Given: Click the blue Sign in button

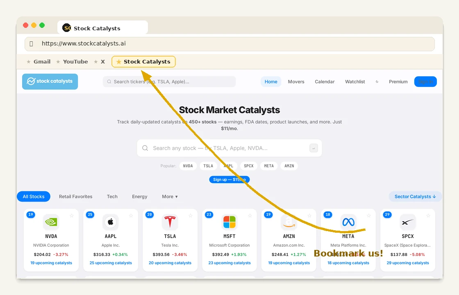Looking at the screenshot, I should pyautogui.click(x=425, y=82).
